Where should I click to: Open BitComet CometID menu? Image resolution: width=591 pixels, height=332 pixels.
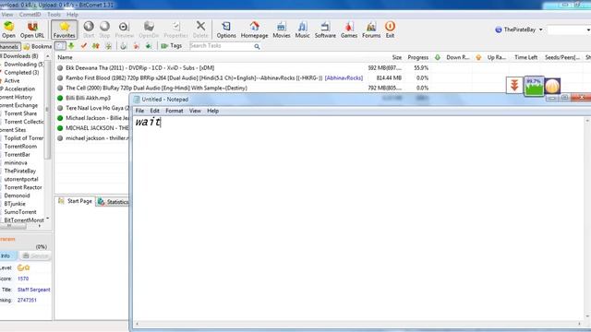coord(30,15)
